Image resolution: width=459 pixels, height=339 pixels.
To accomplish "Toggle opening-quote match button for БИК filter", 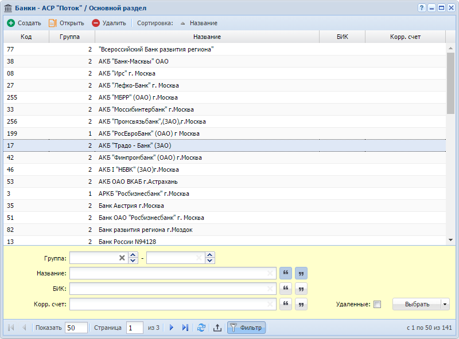I will click(286, 289).
